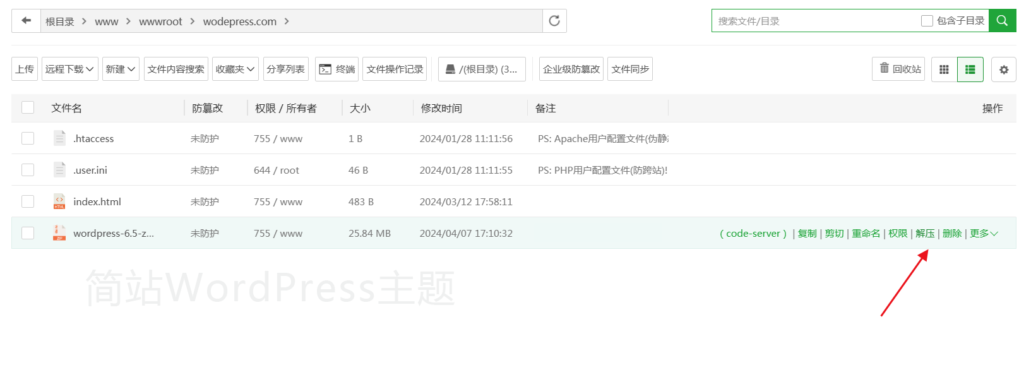Screen dimensions: 1019x365
Task: Tick the 包含子目录 checkbox
Action: (x=927, y=21)
